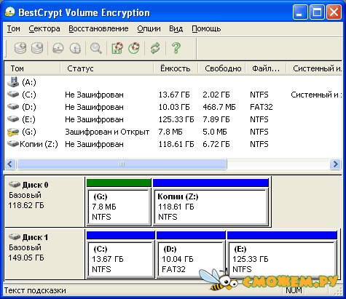The width and height of the screenshot is (346, 299).
Task: Click the blue bar above (D:) partition
Action: coord(191,235)
